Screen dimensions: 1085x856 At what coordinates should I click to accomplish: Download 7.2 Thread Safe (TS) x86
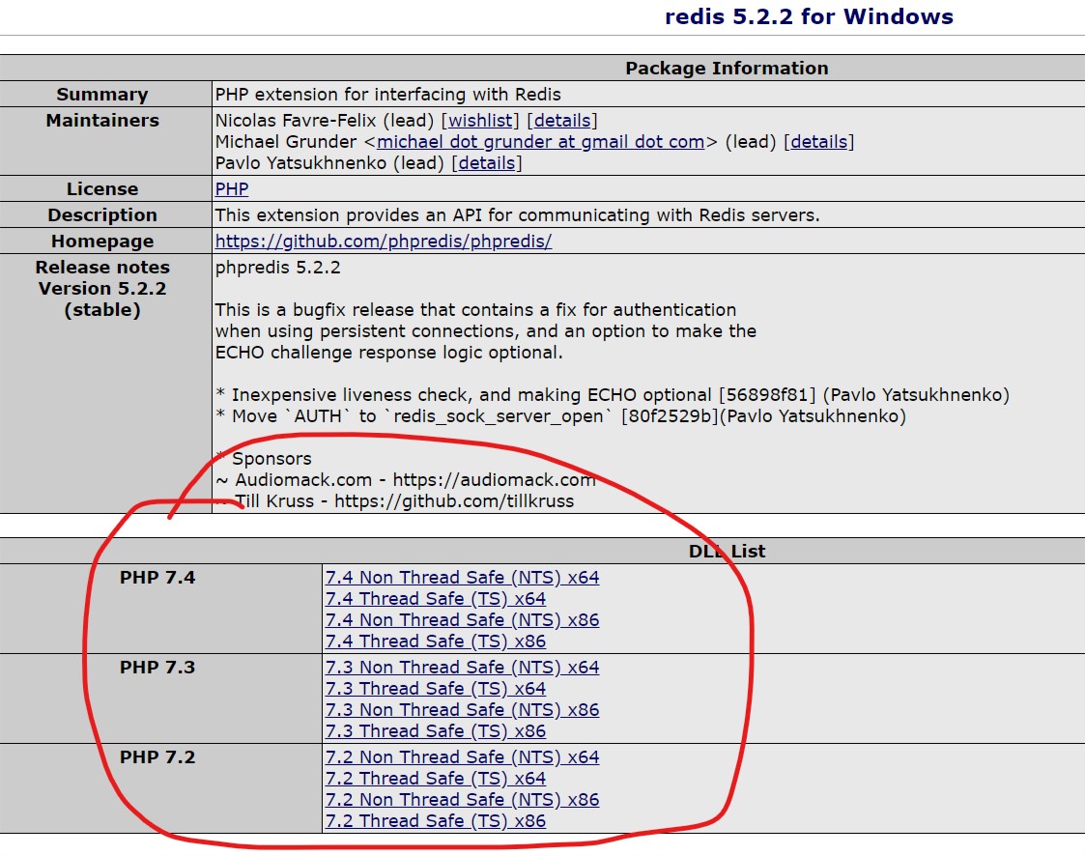click(436, 821)
